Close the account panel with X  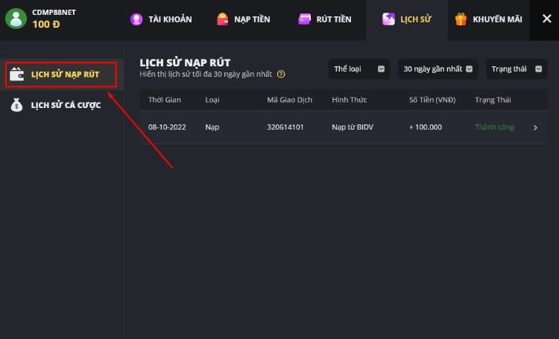(x=546, y=19)
